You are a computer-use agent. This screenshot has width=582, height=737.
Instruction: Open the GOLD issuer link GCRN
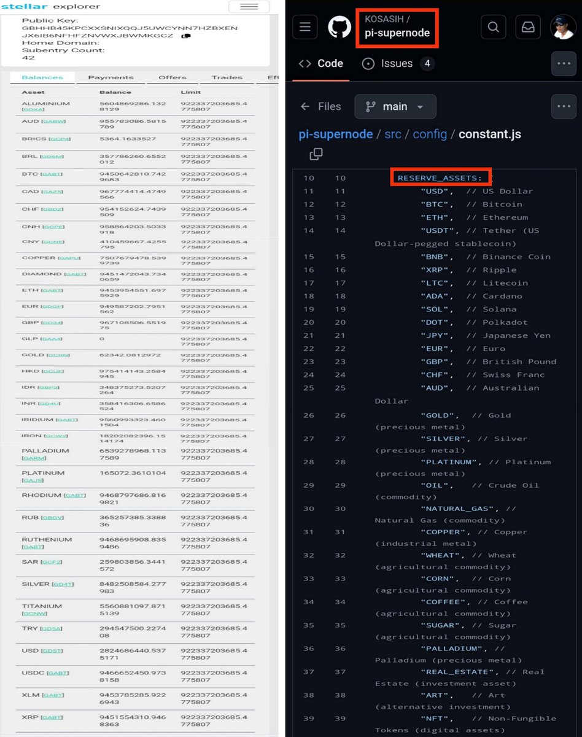click(58, 355)
